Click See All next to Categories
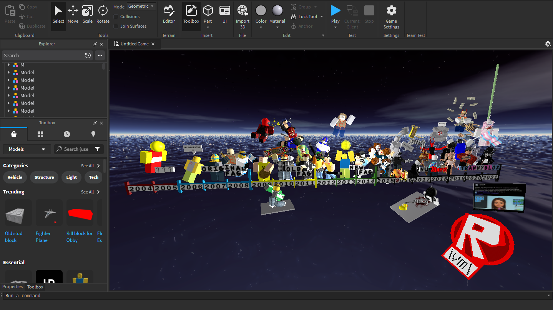This screenshot has height=310, width=553. pos(91,166)
